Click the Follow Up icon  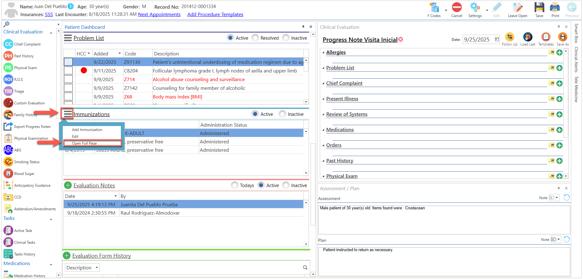tap(509, 37)
